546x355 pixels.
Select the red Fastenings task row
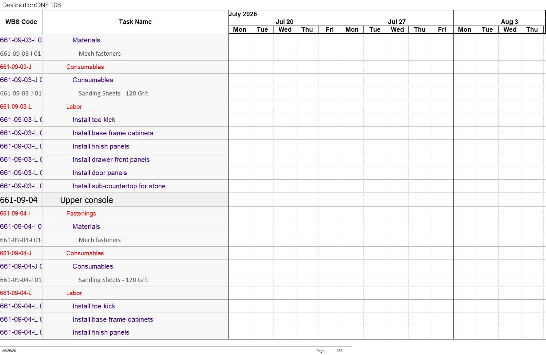pos(114,213)
